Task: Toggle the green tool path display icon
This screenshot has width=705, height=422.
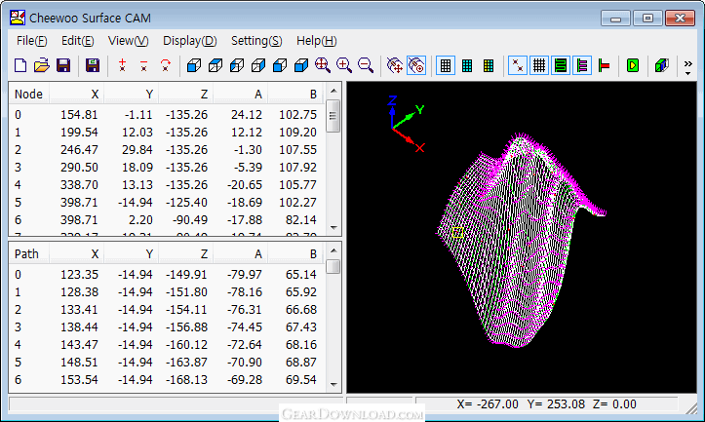Action: click(x=561, y=65)
